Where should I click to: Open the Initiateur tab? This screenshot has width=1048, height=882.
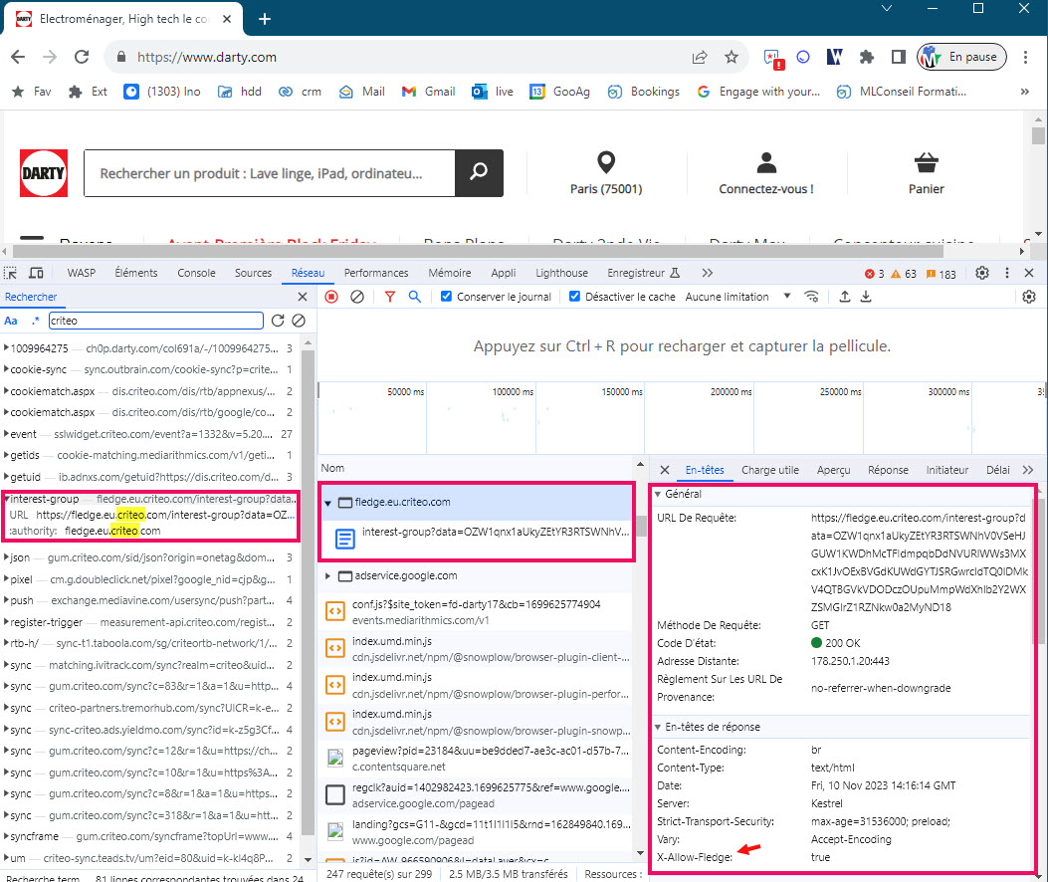[x=947, y=470]
